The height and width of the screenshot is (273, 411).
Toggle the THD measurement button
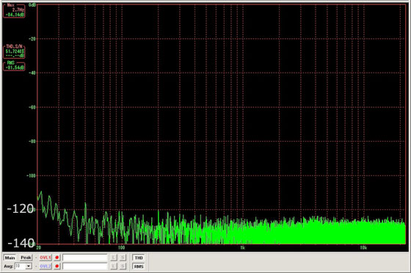139,258
